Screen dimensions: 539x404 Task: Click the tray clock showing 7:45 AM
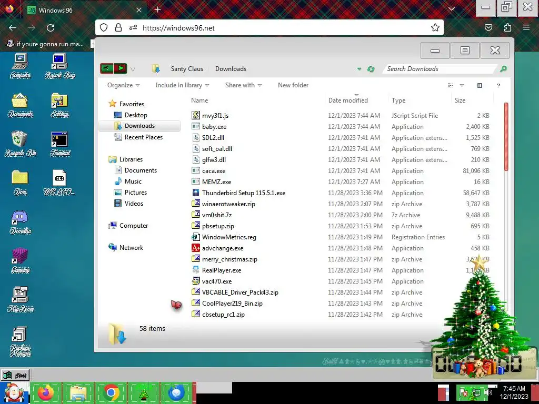pos(514,392)
